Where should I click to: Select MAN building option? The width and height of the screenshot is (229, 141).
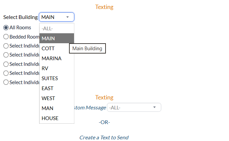coord(57,108)
